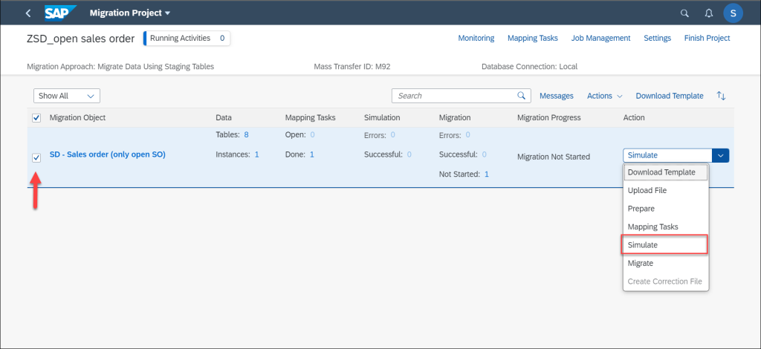The width and height of the screenshot is (761, 349).
Task: Click the Simulation column header
Action: (x=382, y=118)
